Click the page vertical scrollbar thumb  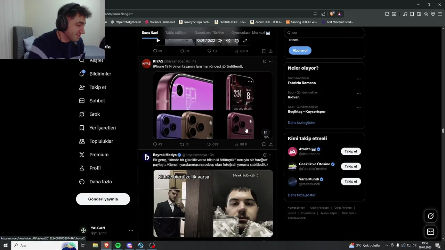pyautogui.click(x=443, y=131)
